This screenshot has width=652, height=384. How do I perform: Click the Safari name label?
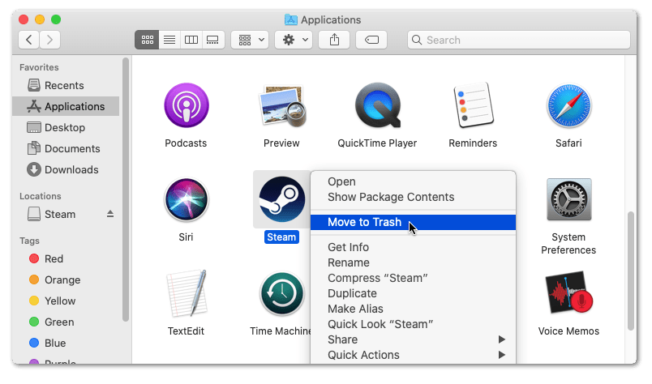pos(568,143)
